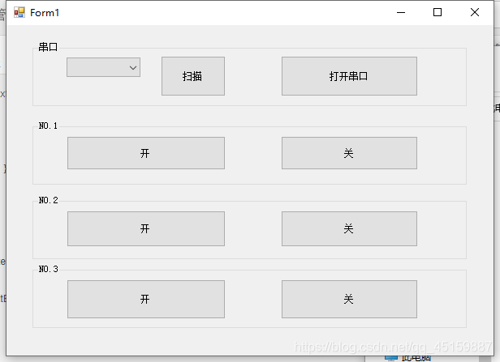The height and width of the screenshot is (362, 500).
Task: Minimize the Form1 window
Action: [x=401, y=12]
